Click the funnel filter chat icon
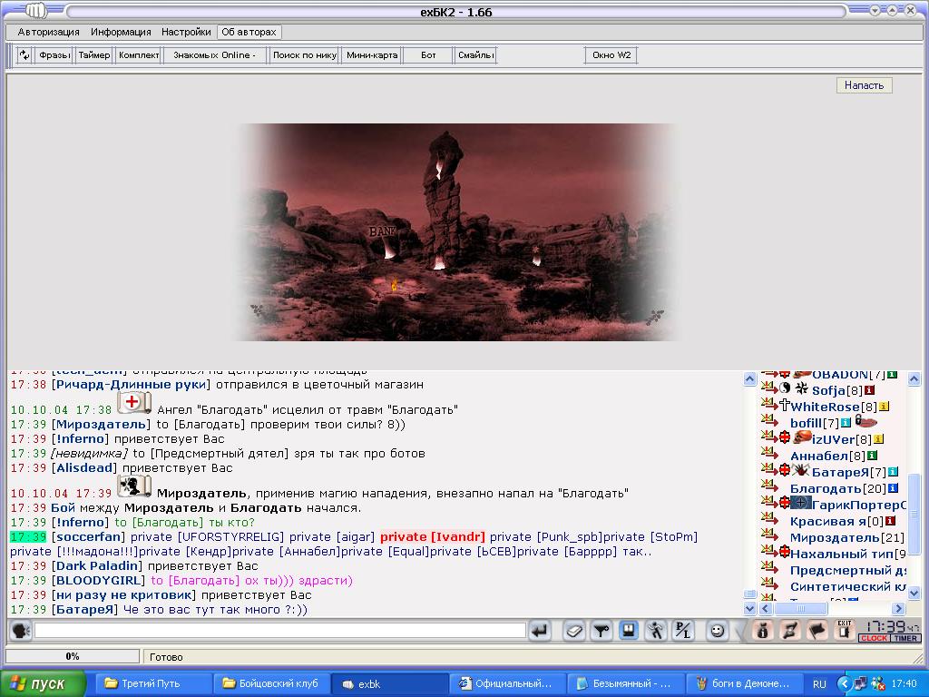Screen dimensions: 929x697 (x=601, y=631)
